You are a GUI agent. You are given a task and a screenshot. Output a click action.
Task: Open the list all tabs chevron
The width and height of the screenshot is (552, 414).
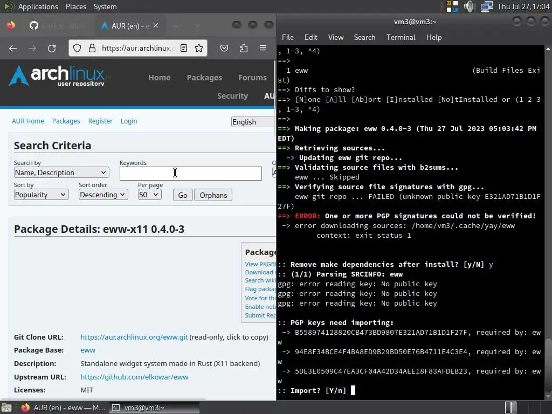pos(197,26)
